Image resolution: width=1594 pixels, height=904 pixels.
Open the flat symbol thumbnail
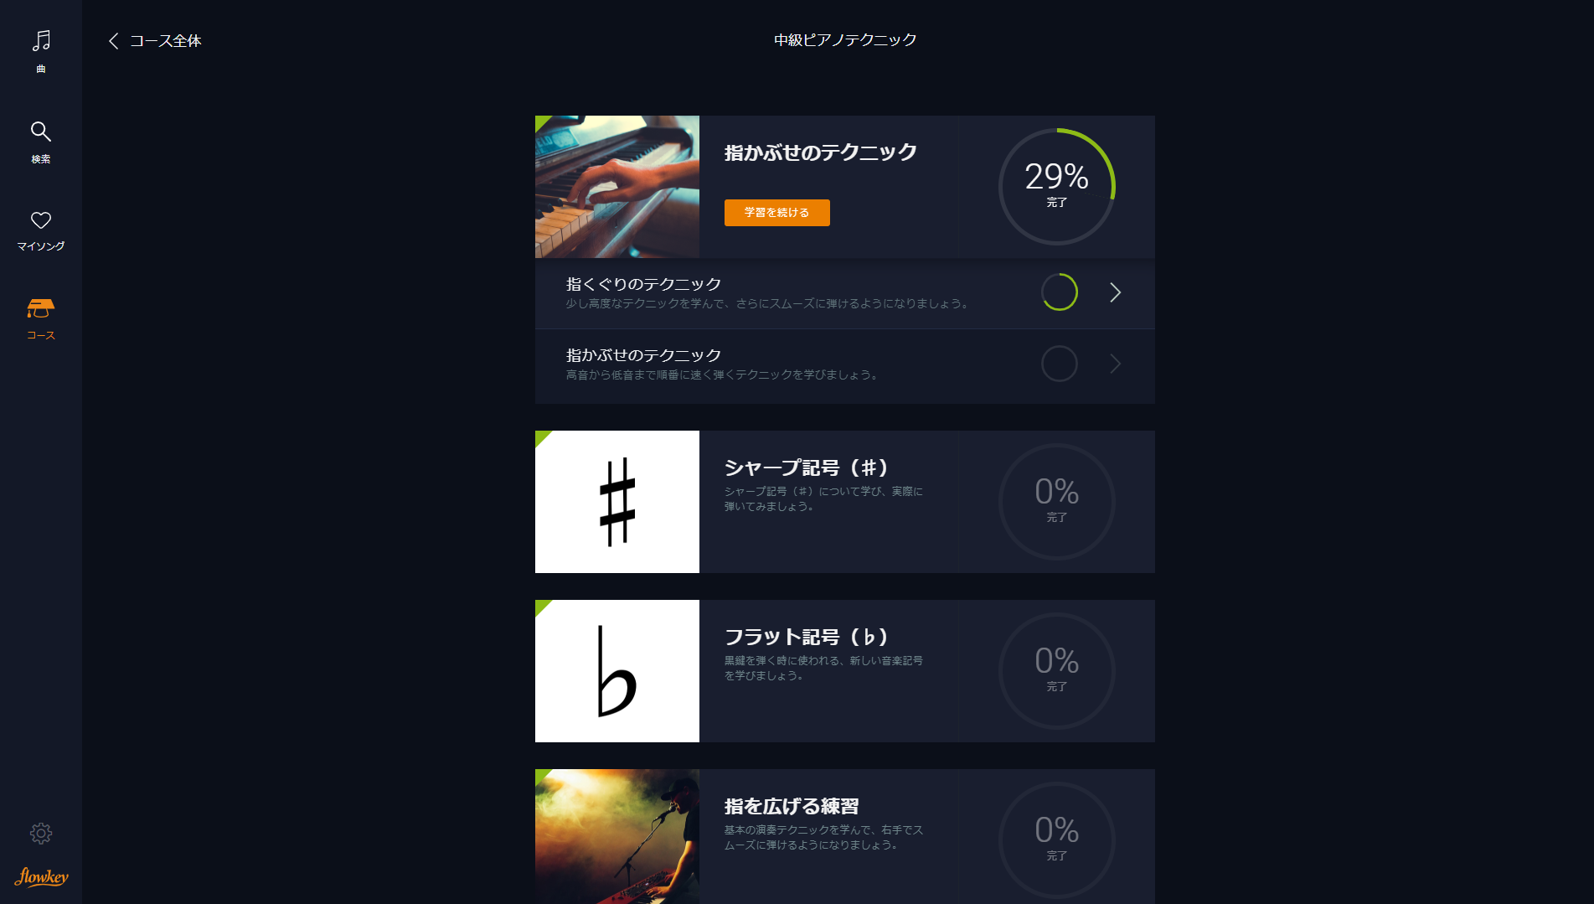(617, 671)
